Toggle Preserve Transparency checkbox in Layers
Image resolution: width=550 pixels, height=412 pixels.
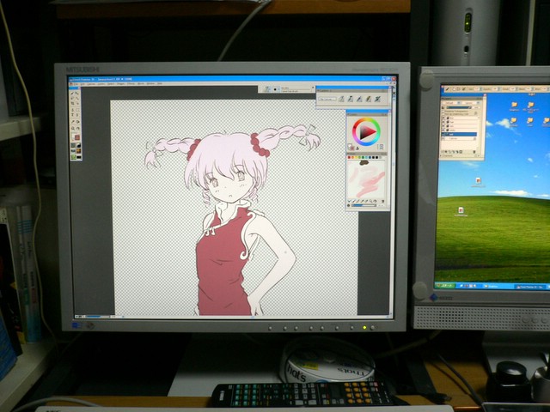click(x=443, y=111)
